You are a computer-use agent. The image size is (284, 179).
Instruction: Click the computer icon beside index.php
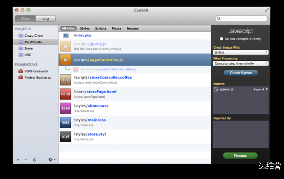point(66,35)
